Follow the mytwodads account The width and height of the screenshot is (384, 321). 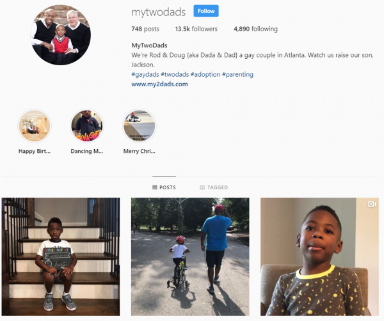click(206, 11)
